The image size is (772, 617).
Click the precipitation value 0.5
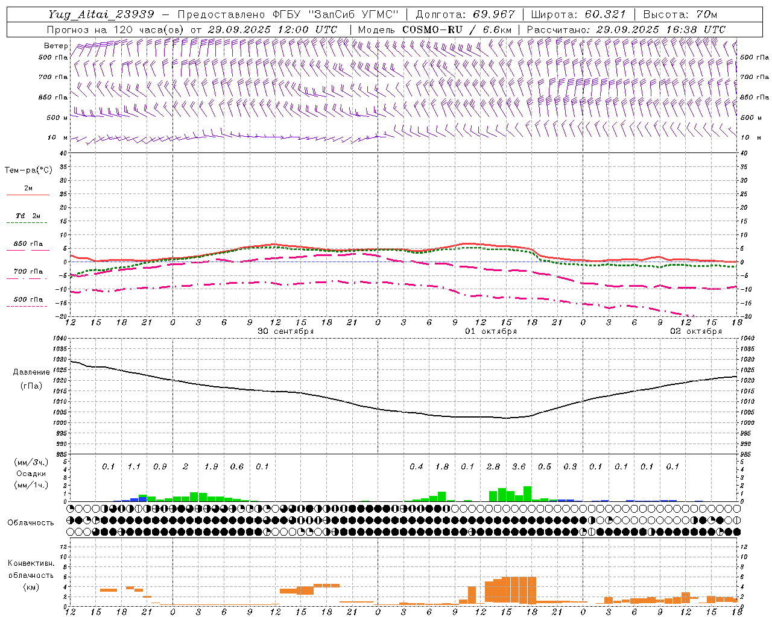pos(545,467)
